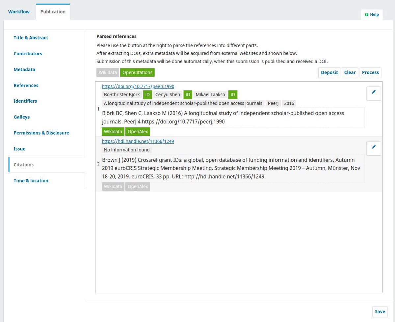This screenshot has height=322, width=395.
Task: Open the Title & Abstract section
Action: click(31, 38)
